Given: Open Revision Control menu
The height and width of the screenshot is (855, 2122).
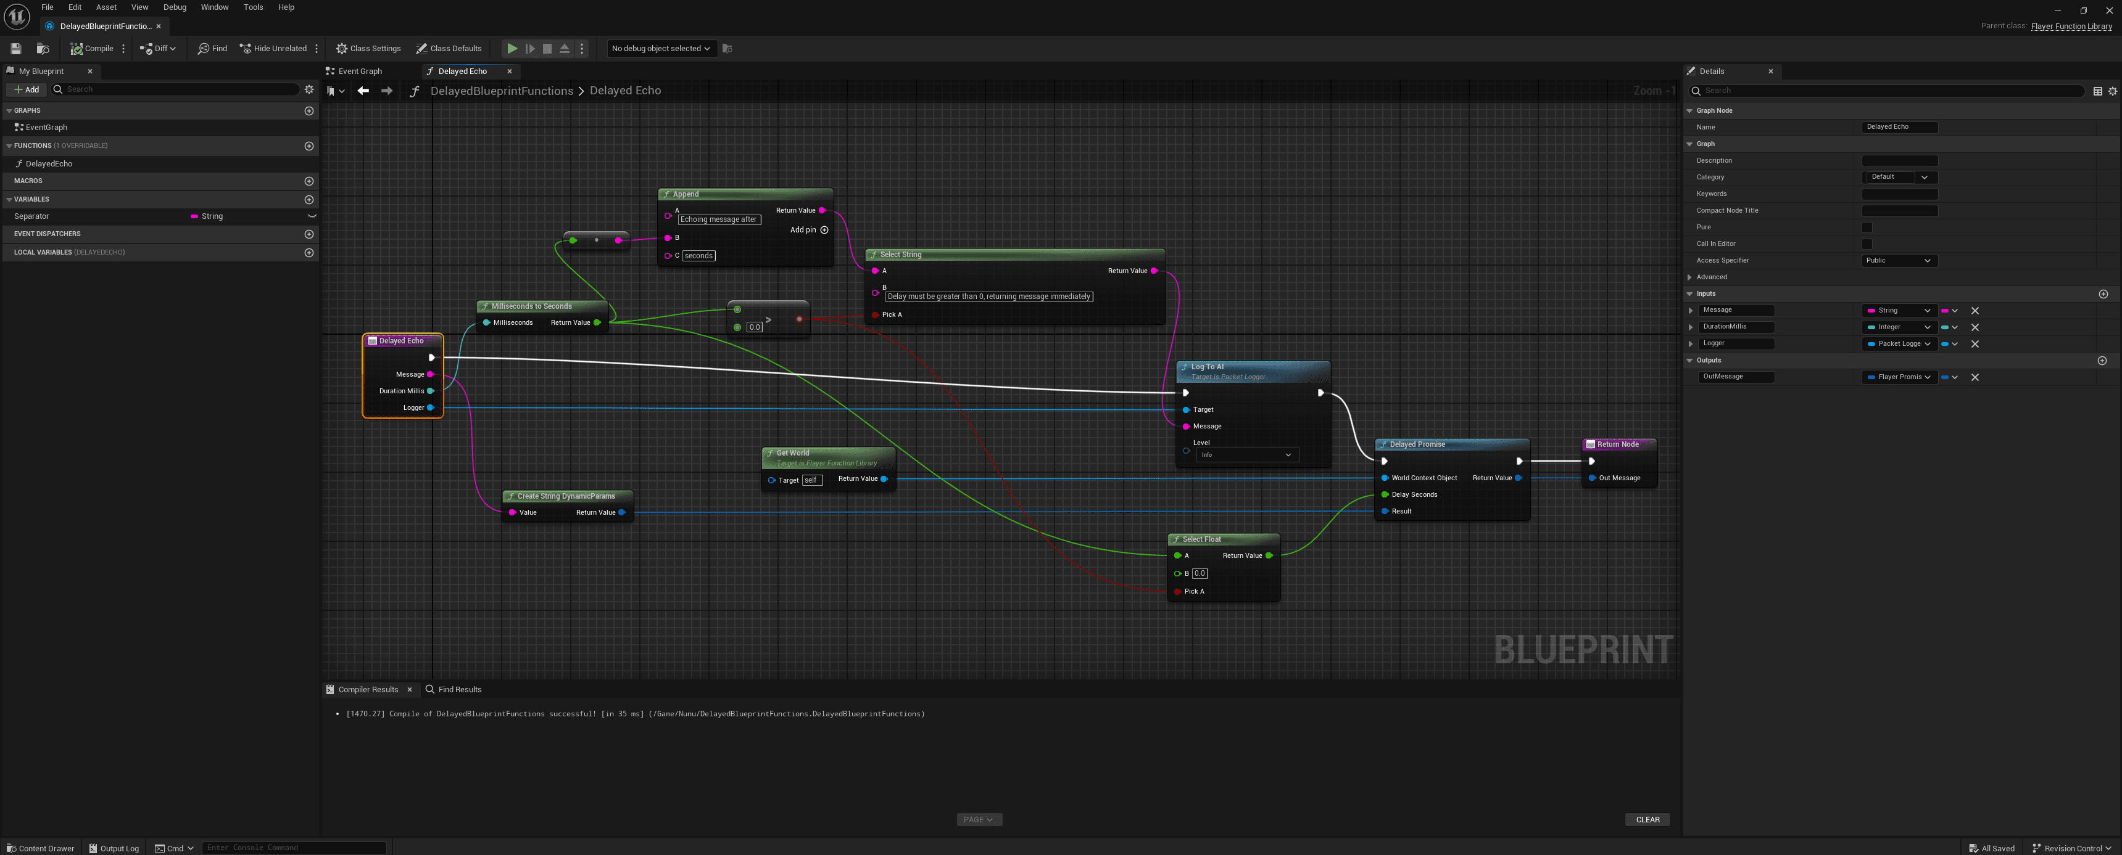Looking at the screenshot, I should pos(2073,848).
